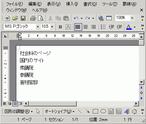
Task: Click the Print icon
Action: (x=33, y=18)
